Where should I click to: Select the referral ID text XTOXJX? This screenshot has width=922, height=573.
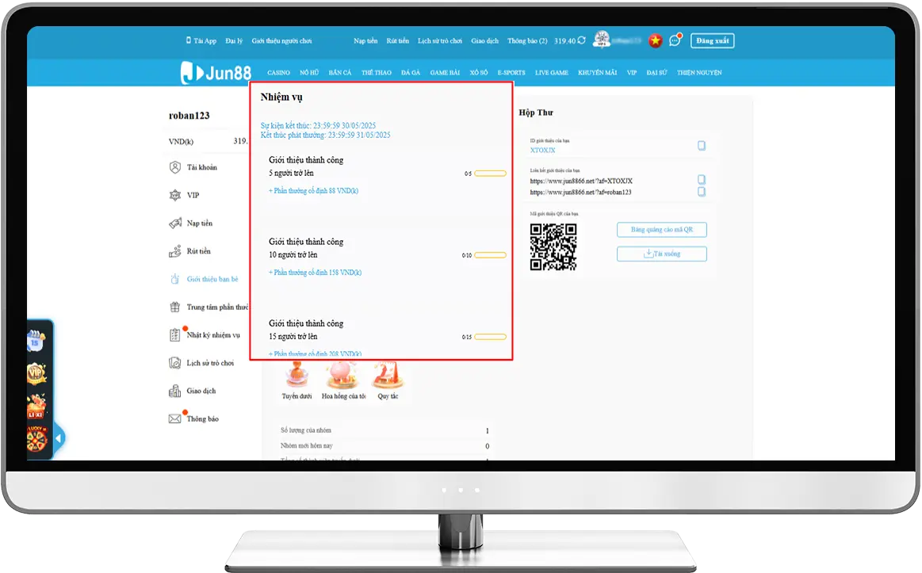[543, 151]
